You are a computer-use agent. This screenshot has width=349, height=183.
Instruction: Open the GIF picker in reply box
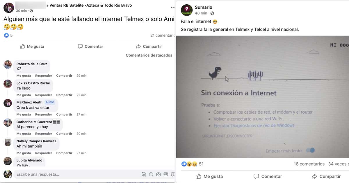(166, 174)
